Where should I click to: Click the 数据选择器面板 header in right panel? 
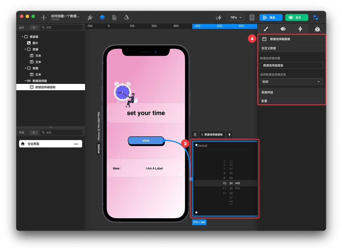click(x=292, y=39)
